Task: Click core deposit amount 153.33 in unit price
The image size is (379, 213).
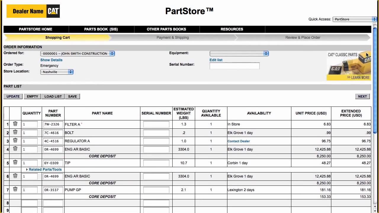Action: coord(325,197)
